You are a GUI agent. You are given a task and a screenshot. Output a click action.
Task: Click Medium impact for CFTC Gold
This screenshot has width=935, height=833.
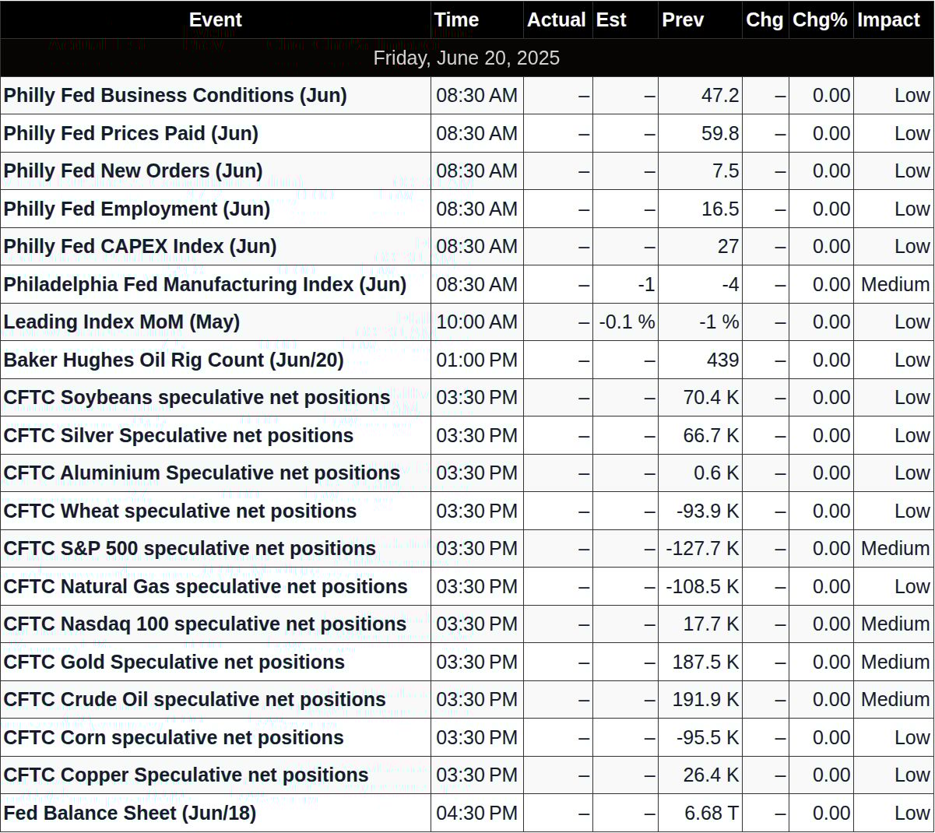pyautogui.click(x=895, y=663)
